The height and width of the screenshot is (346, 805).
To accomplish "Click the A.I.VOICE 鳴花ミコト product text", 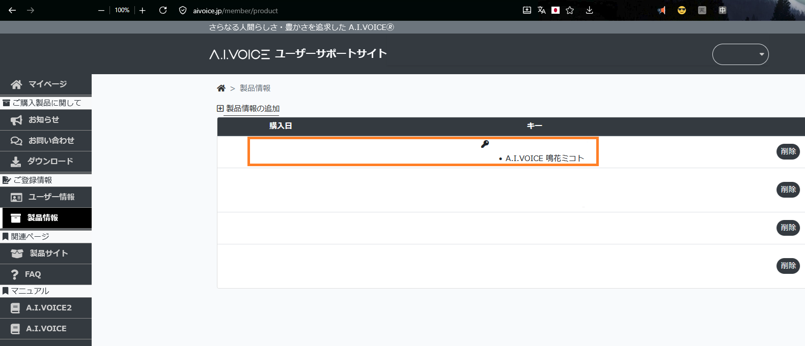I will [x=545, y=159].
